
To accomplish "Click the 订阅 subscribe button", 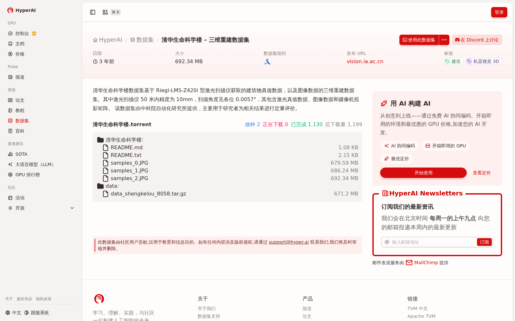I will click(x=484, y=242).
